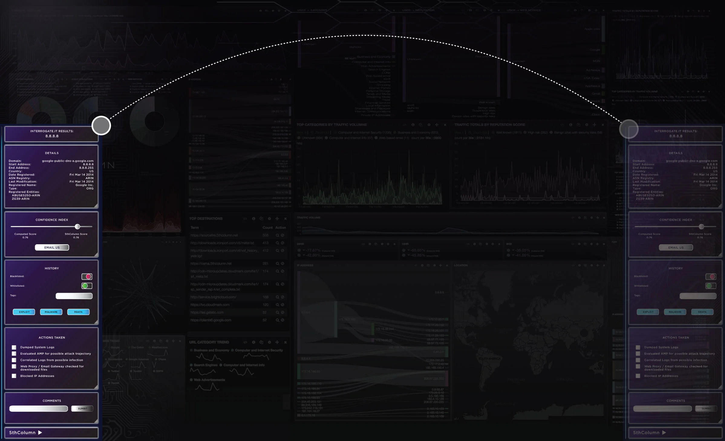Click the corner expander of left Actions Taken panel
The height and width of the screenshot is (441, 725).
(96, 387)
